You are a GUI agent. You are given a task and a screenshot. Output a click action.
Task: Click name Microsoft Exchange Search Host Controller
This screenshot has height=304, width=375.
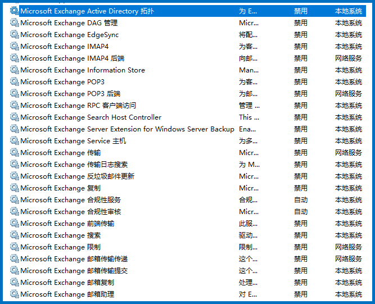coord(91,117)
